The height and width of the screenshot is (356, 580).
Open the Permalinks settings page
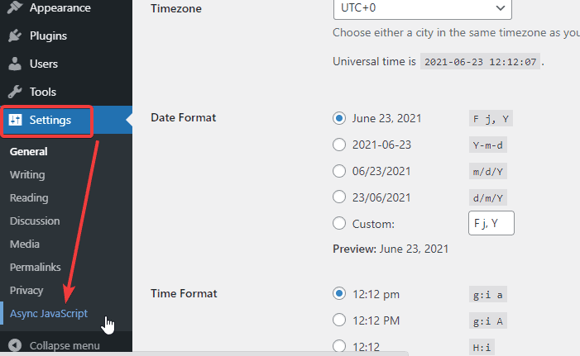tap(34, 267)
